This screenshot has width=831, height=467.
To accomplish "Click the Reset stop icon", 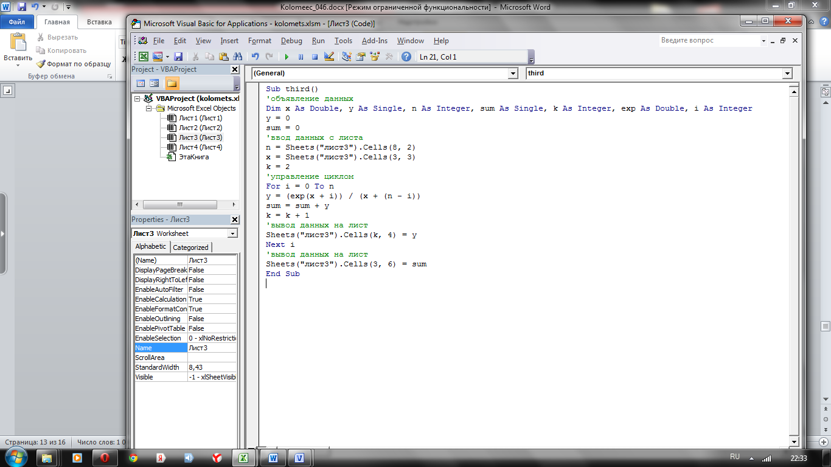I will point(315,57).
